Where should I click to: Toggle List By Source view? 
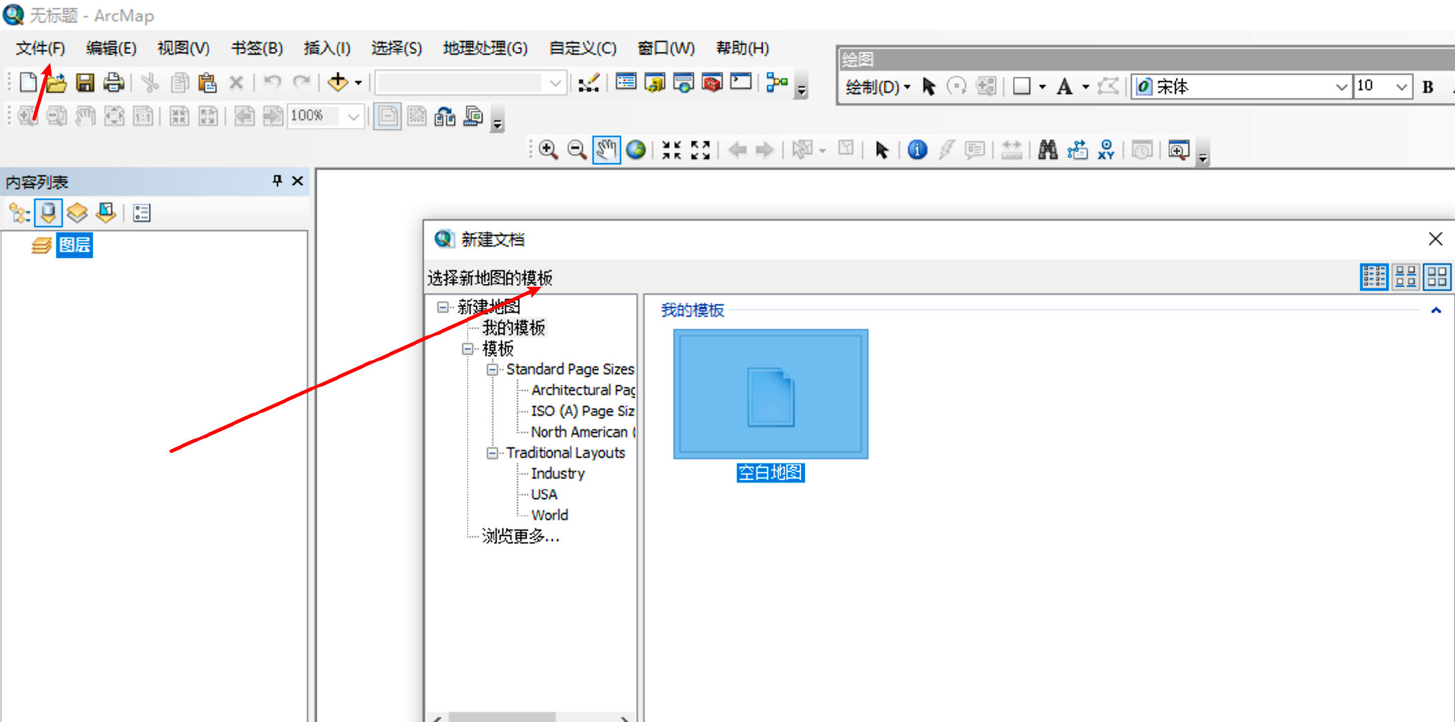pos(48,213)
